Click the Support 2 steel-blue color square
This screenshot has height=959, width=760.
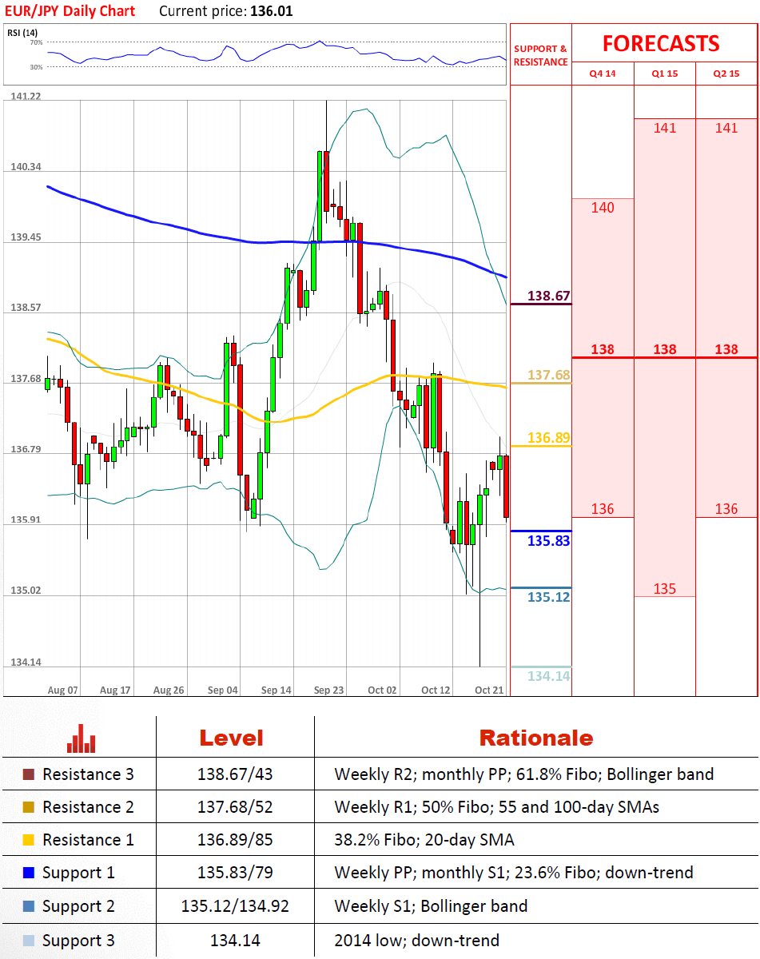28,907
